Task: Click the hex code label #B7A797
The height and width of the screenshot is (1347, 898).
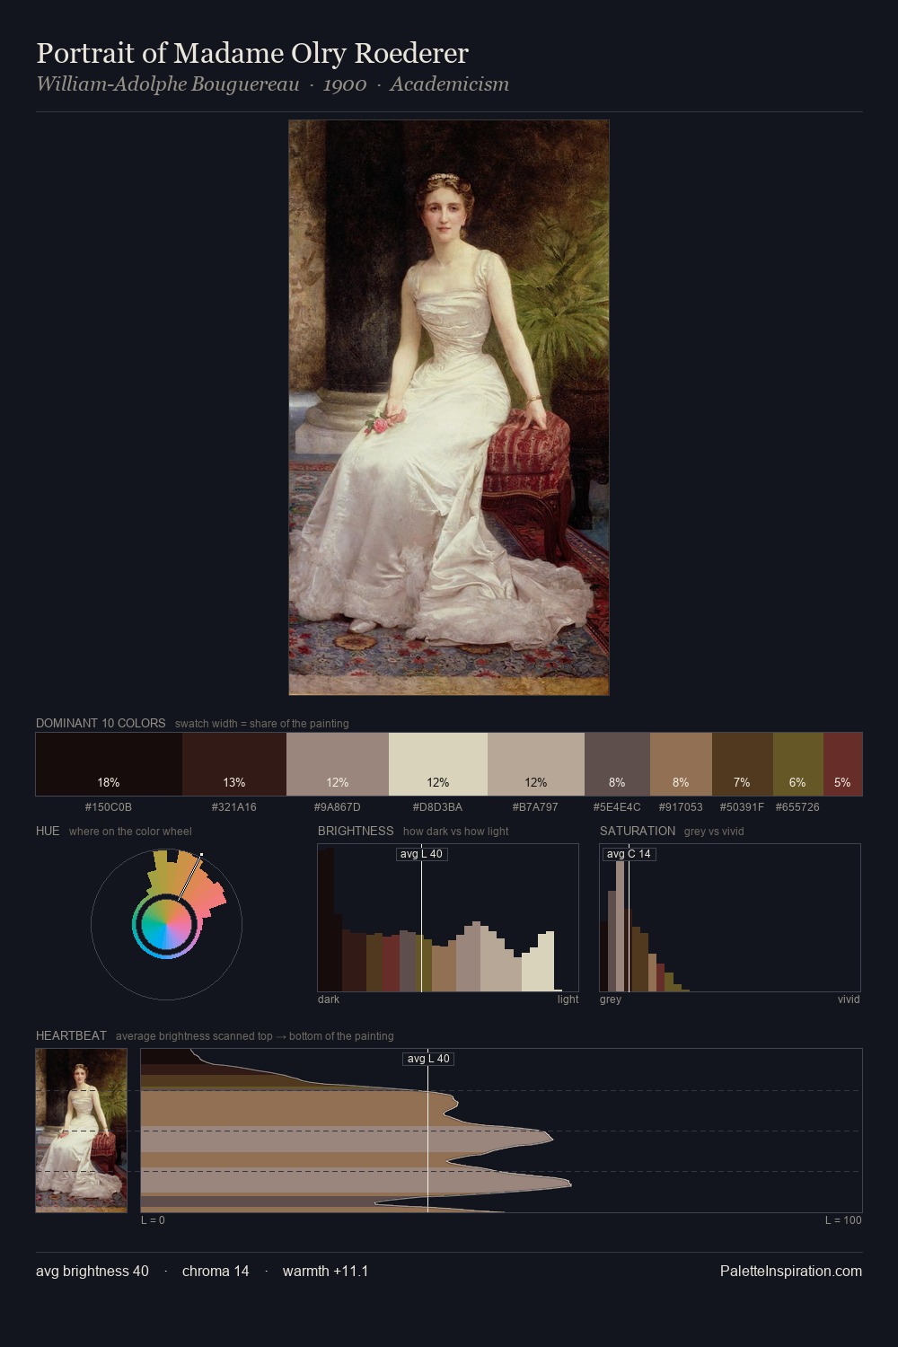Action: point(536,807)
